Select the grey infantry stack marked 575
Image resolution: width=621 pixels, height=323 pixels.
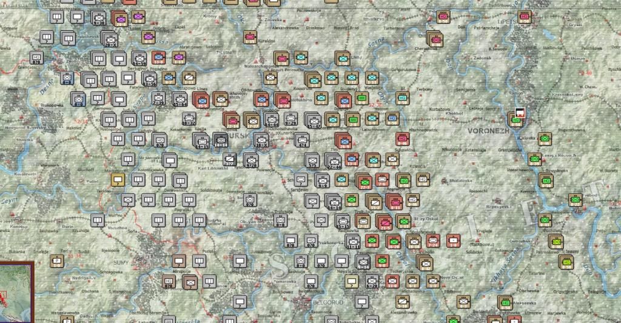312,161
